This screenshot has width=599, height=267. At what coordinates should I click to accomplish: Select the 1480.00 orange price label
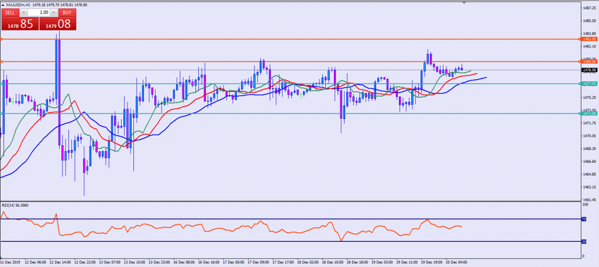(x=588, y=61)
